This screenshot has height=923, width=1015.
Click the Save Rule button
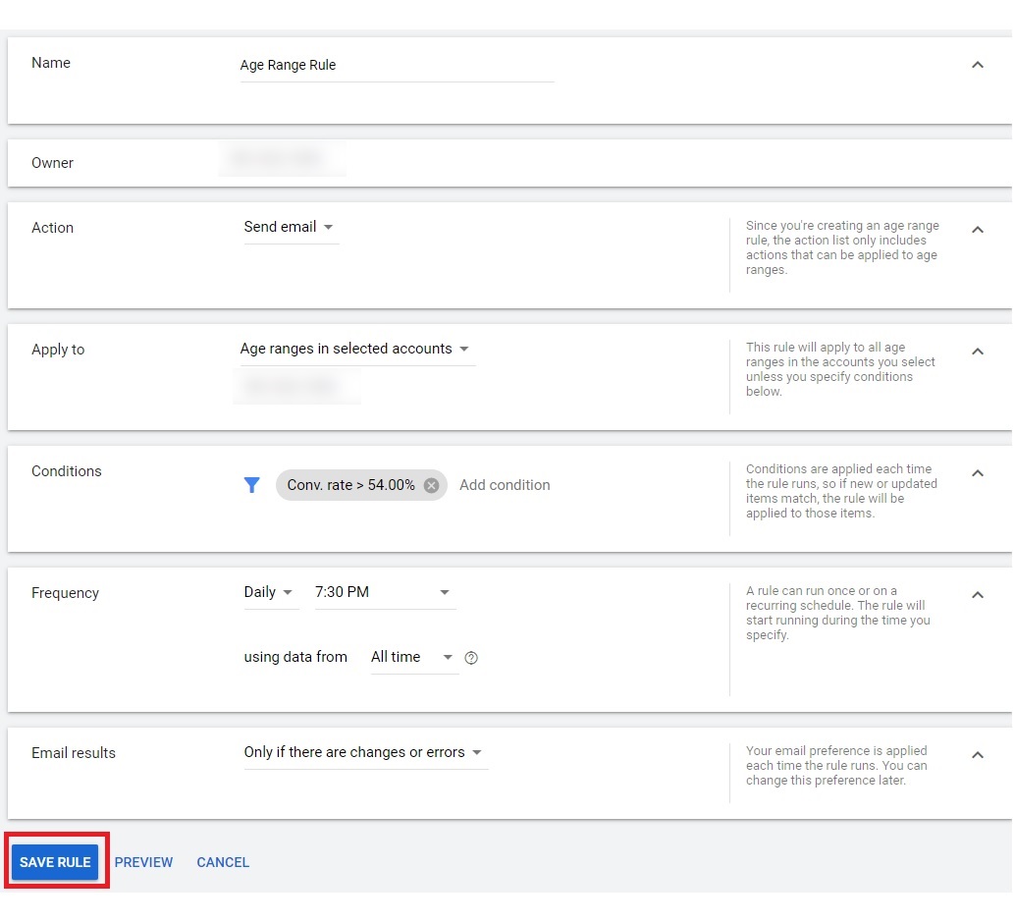55,862
